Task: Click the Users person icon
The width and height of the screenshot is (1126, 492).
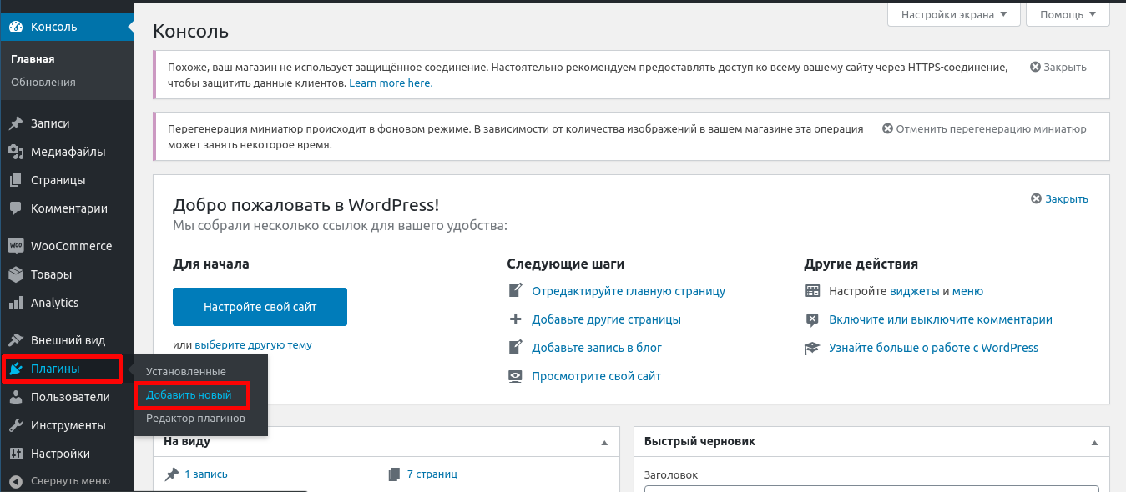Action: (x=15, y=397)
